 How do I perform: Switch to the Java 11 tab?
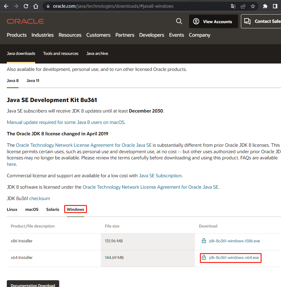point(33,81)
